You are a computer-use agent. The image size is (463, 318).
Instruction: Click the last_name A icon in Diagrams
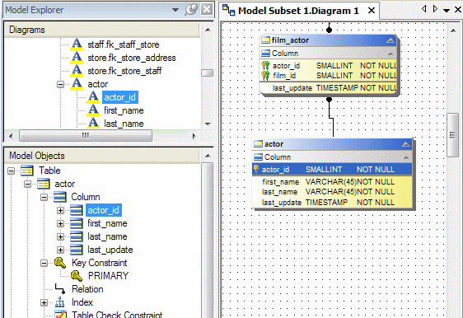(x=93, y=123)
